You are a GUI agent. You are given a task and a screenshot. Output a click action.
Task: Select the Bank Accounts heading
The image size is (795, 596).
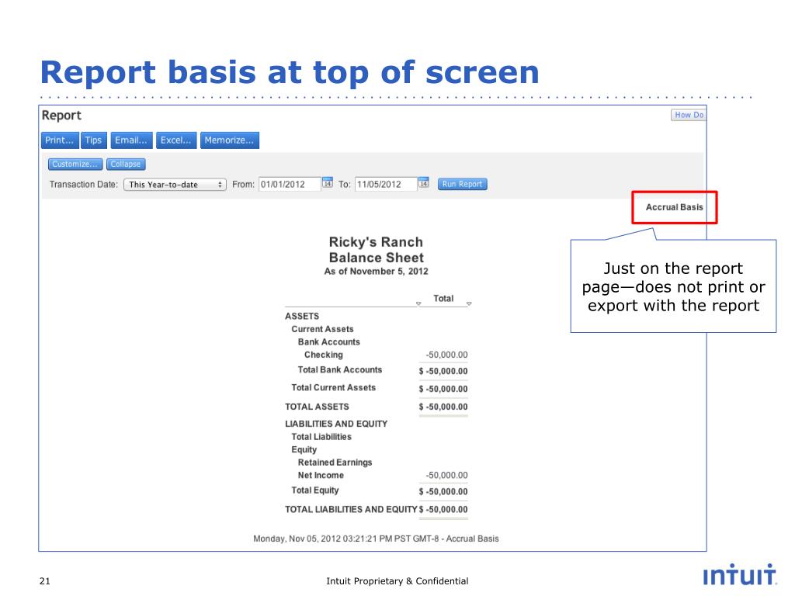[x=329, y=342]
